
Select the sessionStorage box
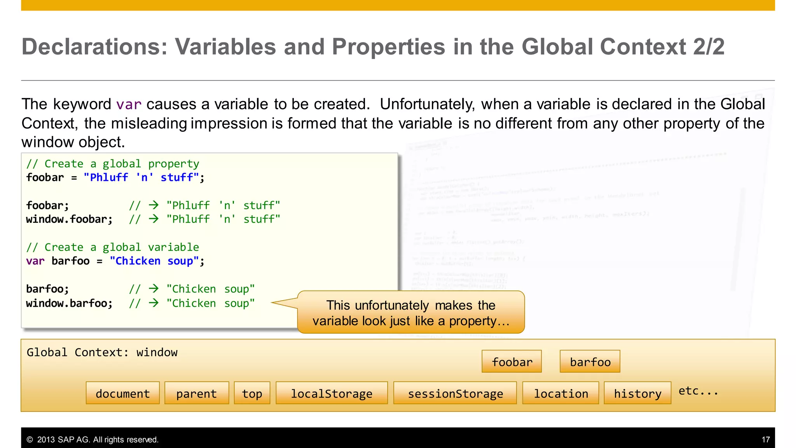(x=455, y=393)
